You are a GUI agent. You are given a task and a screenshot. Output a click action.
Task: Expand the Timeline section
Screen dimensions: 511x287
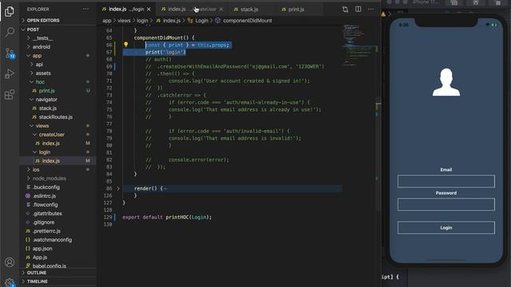coord(38,281)
